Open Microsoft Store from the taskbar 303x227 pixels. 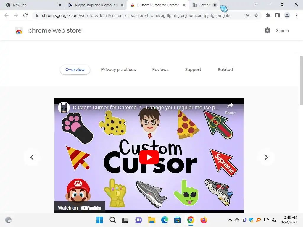tap(178, 220)
